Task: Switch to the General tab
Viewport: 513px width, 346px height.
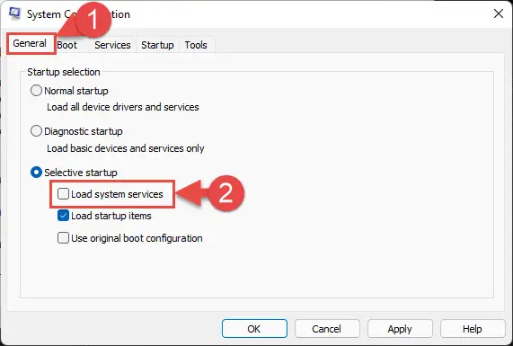Action: point(30,43)
